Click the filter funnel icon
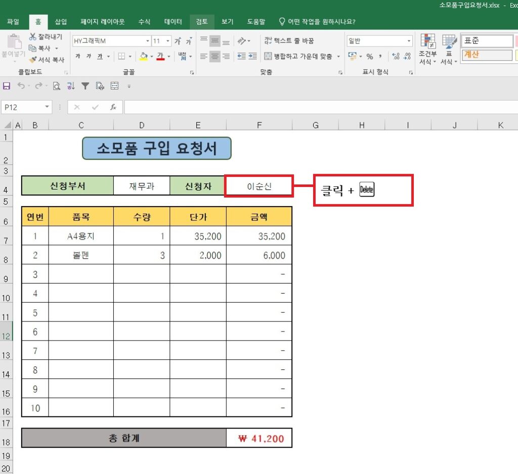The height and width of the screenshot is (474, 518). [85, 86]
